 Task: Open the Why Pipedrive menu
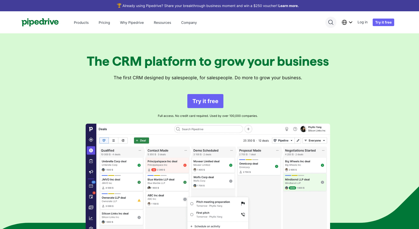click(132, 23)
